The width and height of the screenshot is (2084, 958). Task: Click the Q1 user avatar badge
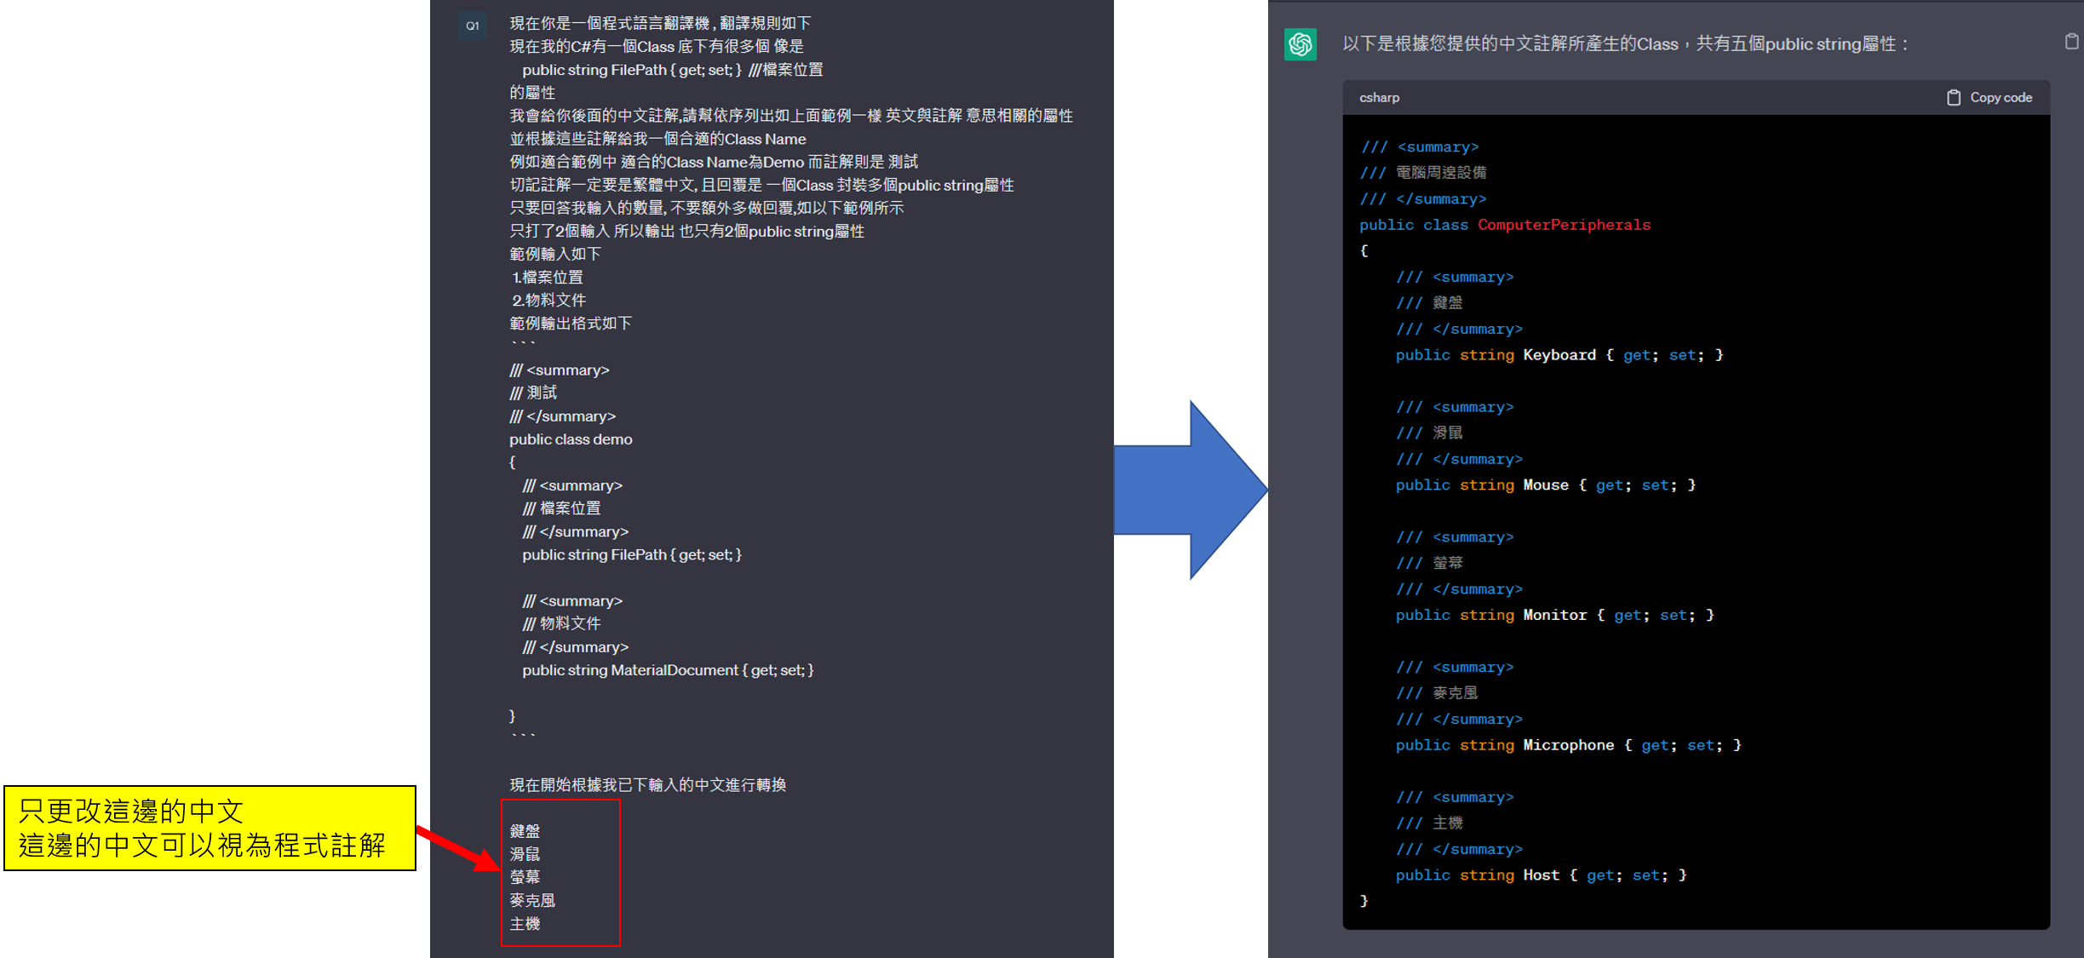click(x=472, y=26)
